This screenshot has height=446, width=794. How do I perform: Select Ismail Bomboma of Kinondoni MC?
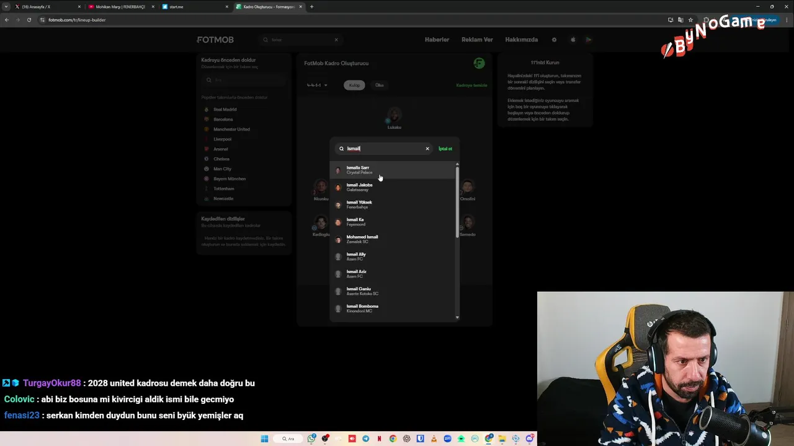pyautogui.click(x=393, y=308)
